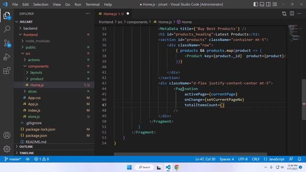Expand the OUTLINE section
306x172 pixels.
coord(26,147)
